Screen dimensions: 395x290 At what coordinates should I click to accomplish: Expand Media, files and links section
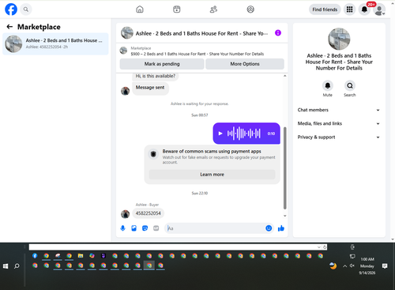(x=339, y=123)
